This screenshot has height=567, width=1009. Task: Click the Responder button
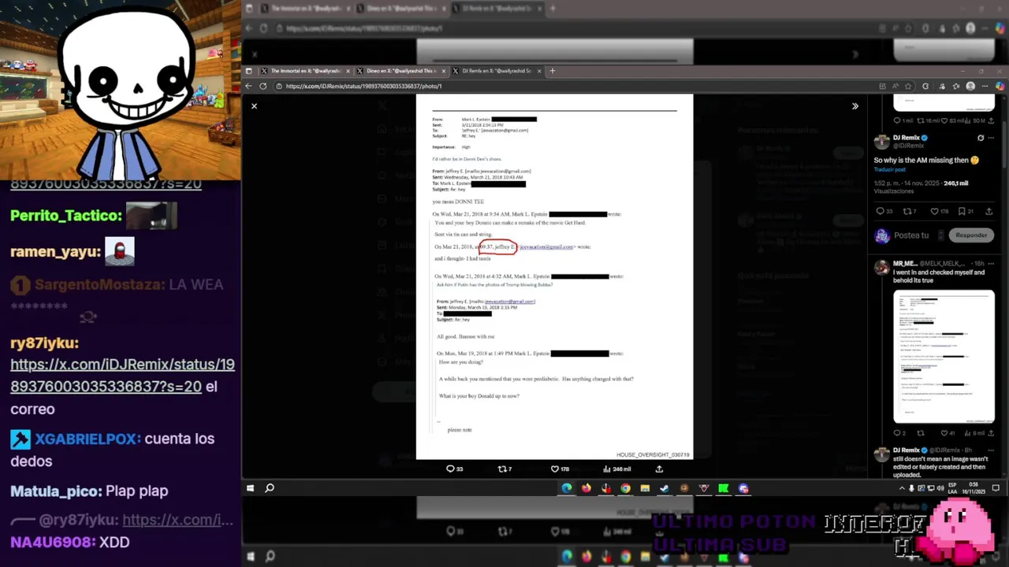971,235
